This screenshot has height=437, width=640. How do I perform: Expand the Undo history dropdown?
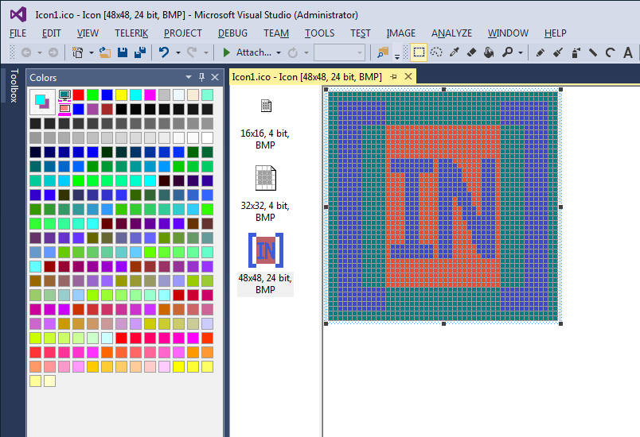coord(178,52)
